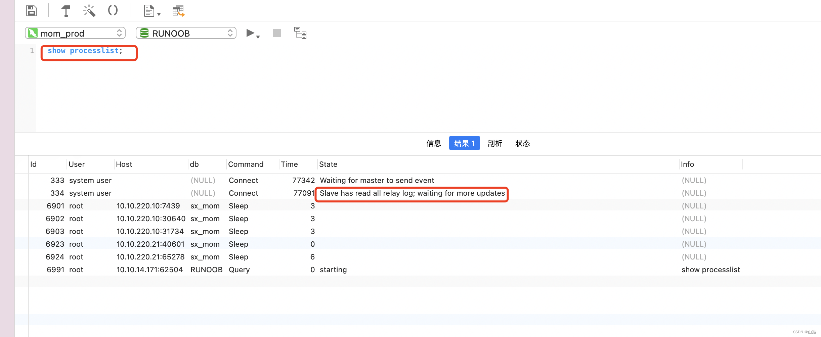
Task: Run the query with the play button
Action: [250, 33]
